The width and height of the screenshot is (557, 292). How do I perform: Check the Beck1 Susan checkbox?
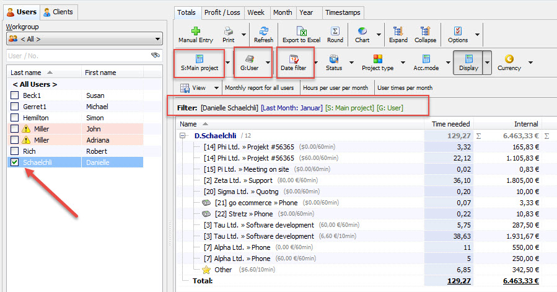(x=15, y=95)
